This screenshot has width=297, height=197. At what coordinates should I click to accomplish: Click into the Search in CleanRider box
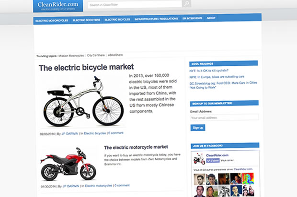pos(134,5)
